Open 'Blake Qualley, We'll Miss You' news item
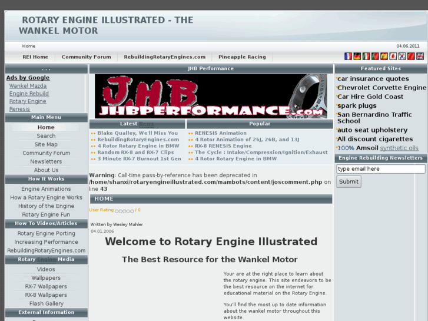This screenshot has height=321, width=428. [x=138, y=133]
